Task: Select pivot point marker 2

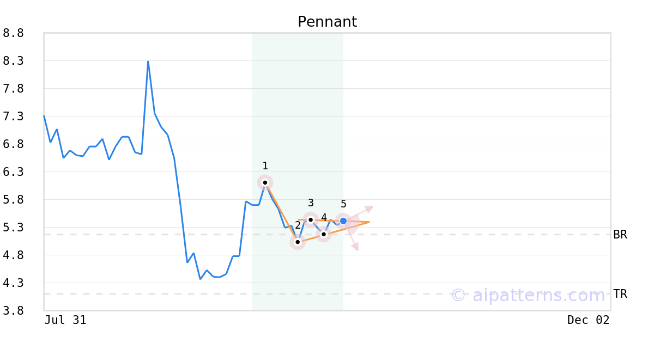Action: (x=298, y=242)
